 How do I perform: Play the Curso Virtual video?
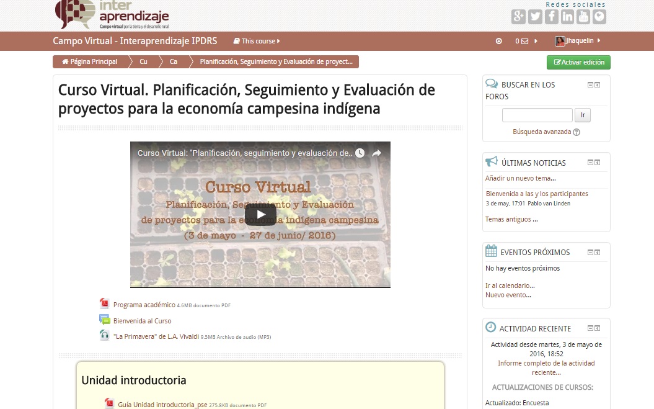260,215
